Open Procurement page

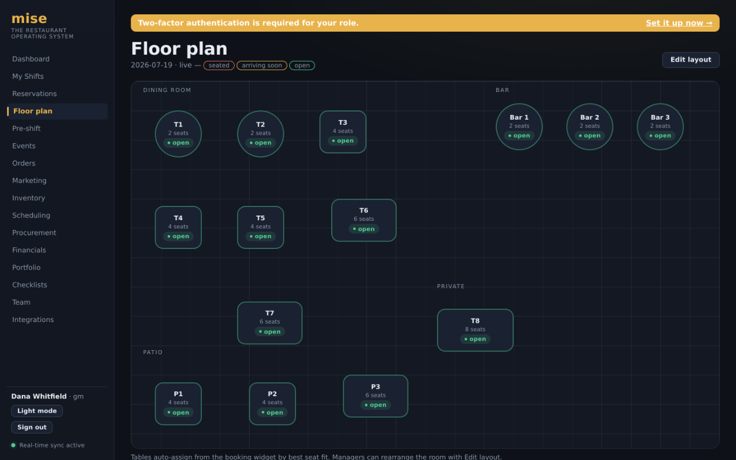click(57, 233)
